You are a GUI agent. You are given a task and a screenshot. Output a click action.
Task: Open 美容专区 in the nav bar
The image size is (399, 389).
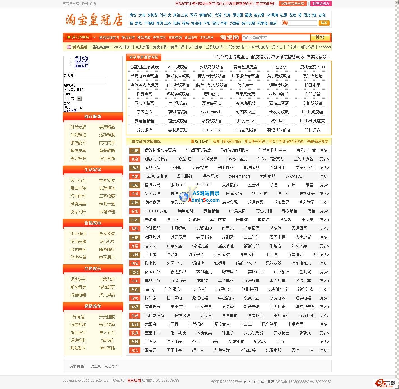159,38
